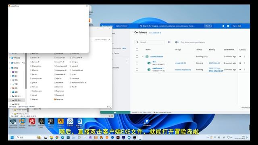Click Update to latest in Docker
The image size is (258, 145).
coord(122,26)
